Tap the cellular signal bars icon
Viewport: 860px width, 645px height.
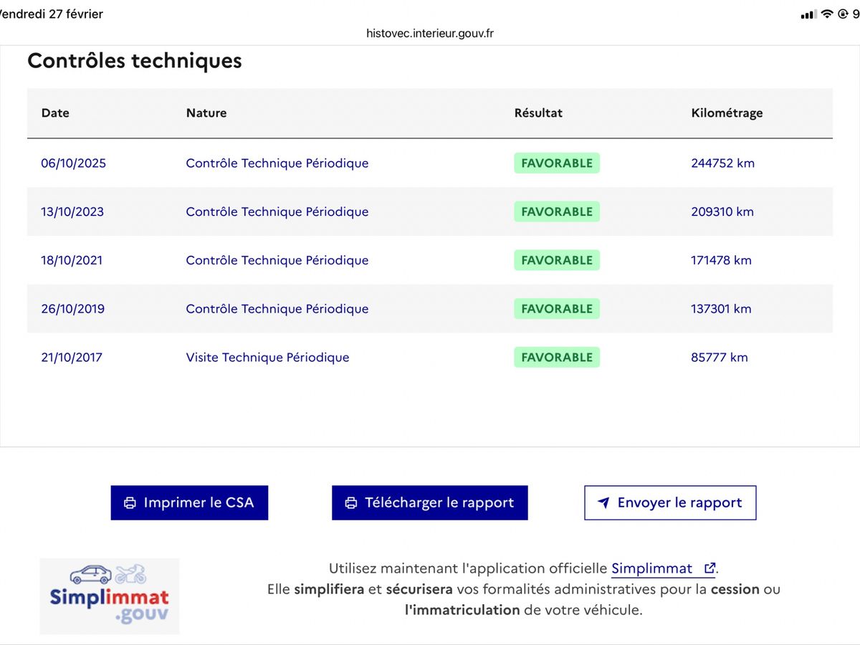(808, 14)
